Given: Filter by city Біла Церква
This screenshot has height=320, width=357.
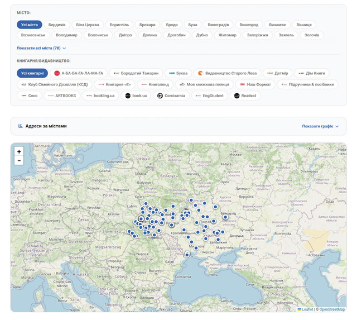Looking at the screenshot, I should (x=88, y=25).
